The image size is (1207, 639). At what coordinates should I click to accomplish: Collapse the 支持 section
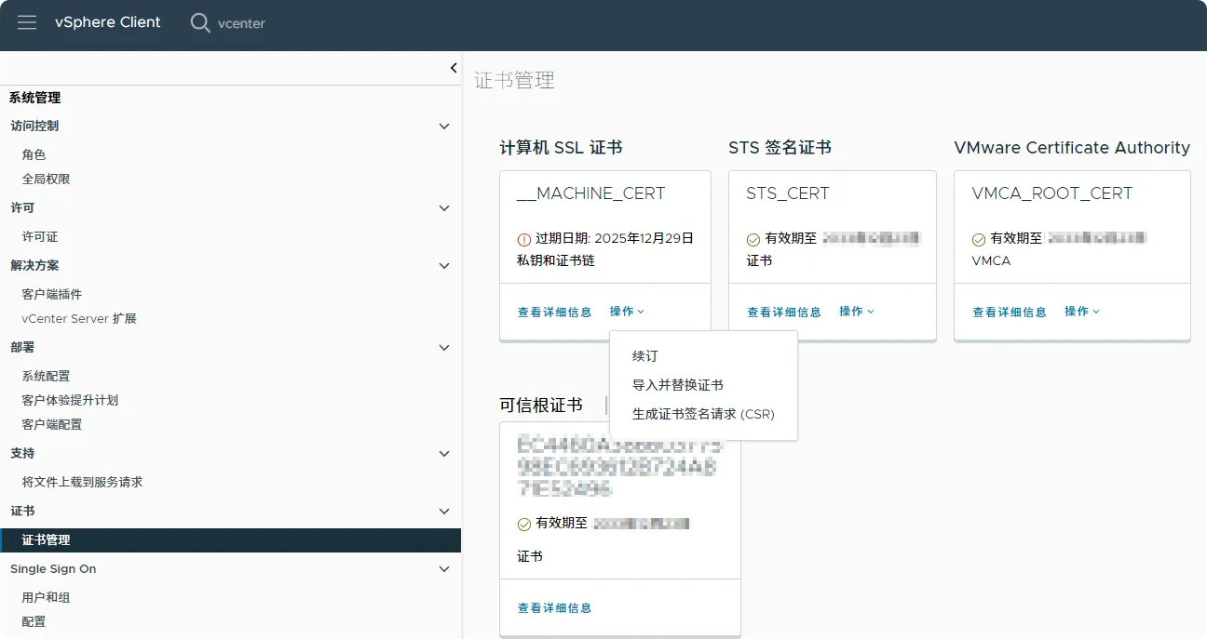pos(444,454)
